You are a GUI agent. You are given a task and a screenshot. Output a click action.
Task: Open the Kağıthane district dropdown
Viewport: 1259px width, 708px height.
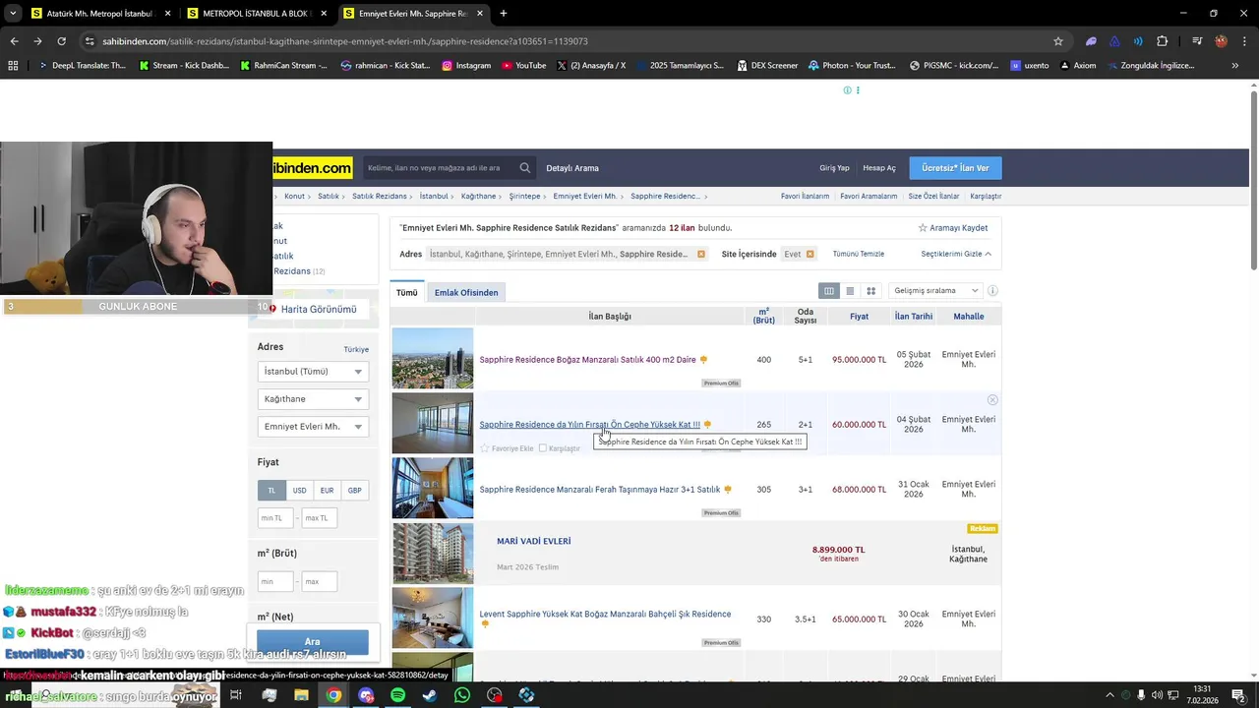pos(312,399)
